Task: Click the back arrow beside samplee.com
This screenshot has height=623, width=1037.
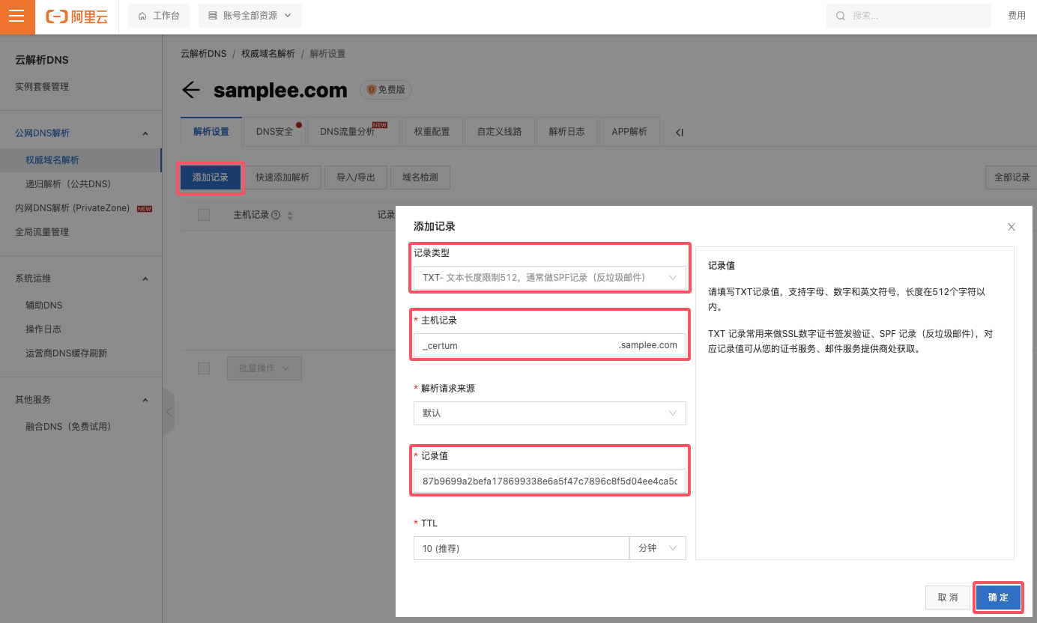Action: (191, 91)
